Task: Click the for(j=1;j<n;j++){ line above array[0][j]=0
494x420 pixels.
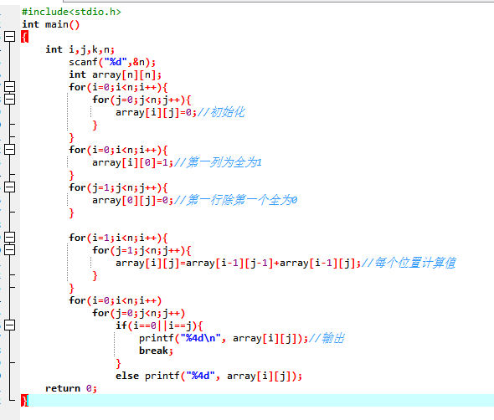Action: click(x=118, y=187)
